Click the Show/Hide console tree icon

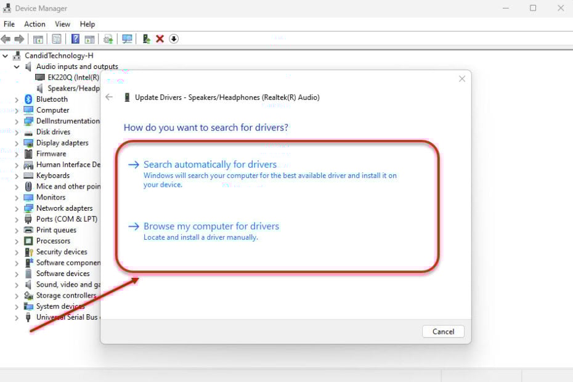[x=38, y=38]
